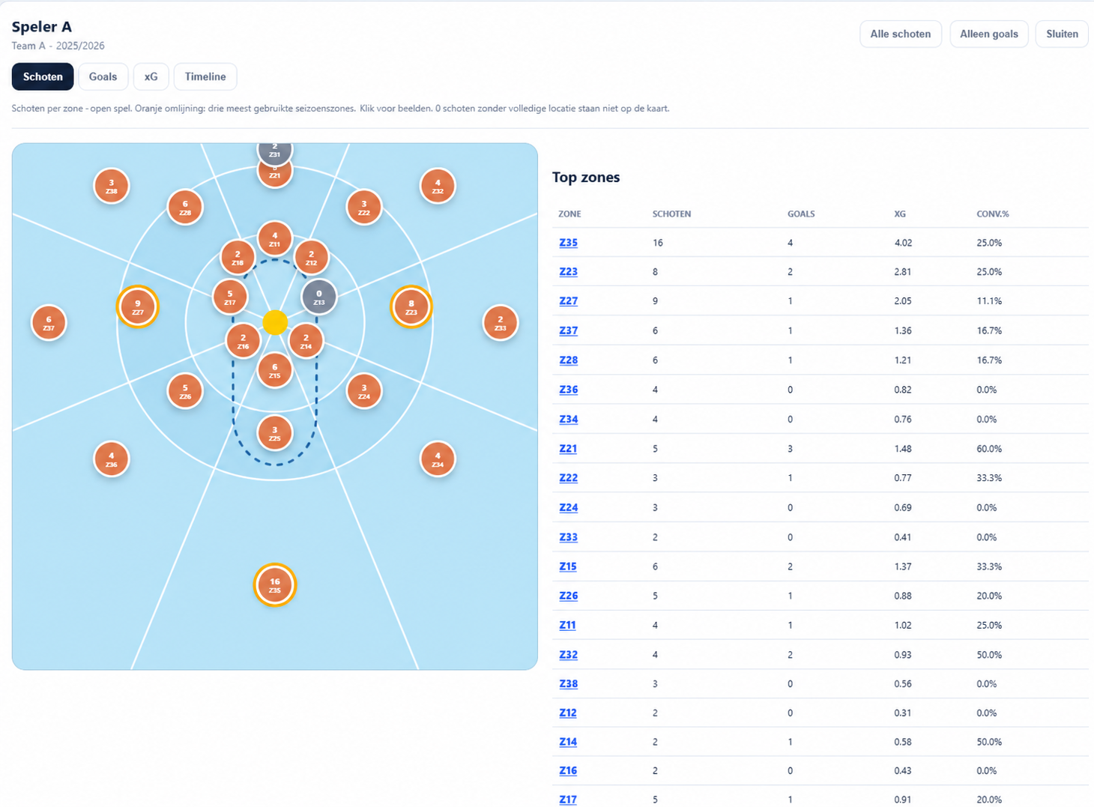
Task: Open the xG tab
Action: coord(151,76)
